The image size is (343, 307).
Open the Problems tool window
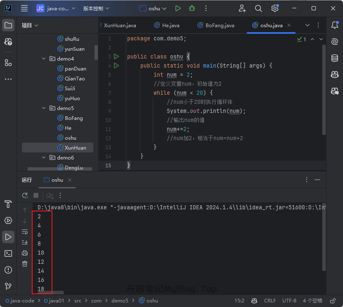tap(8, 270)
